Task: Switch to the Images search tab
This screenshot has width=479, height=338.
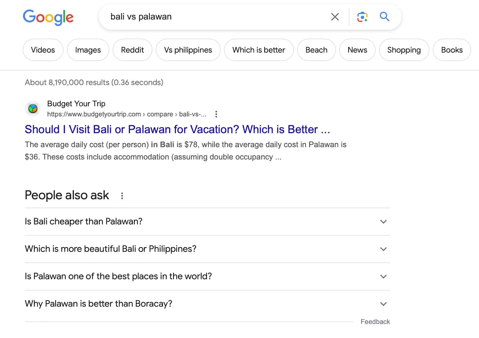Action: click(88, 50)
